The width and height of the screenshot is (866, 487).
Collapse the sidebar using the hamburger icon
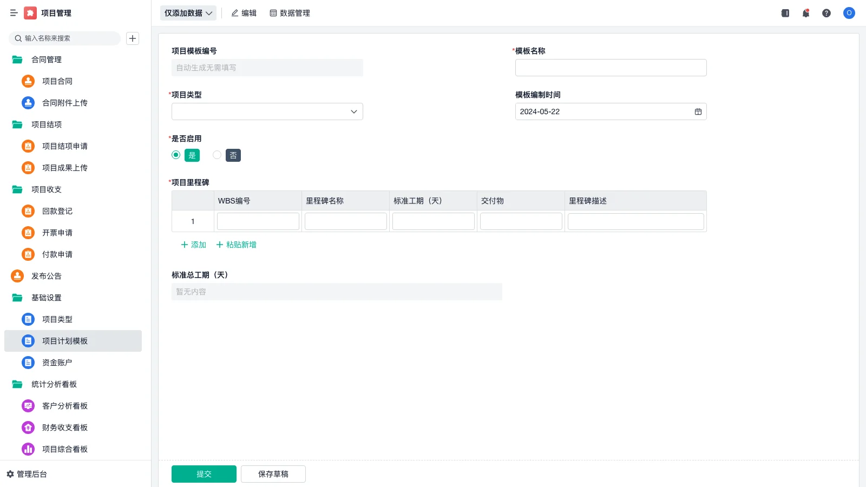pyautogui.click(x=14, y=13)
